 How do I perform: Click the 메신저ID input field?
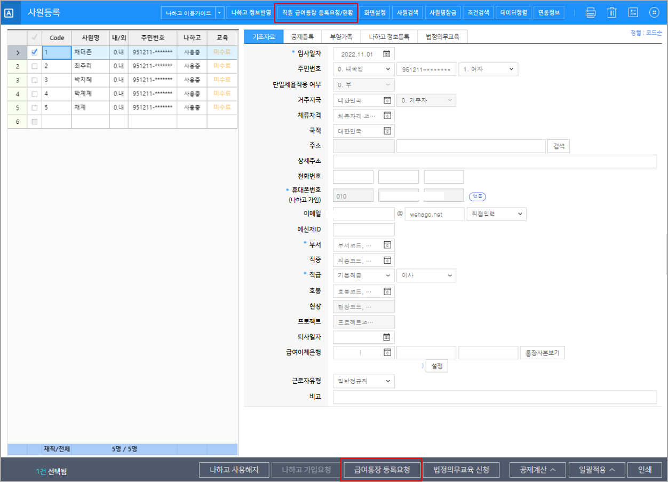point(364,230)
